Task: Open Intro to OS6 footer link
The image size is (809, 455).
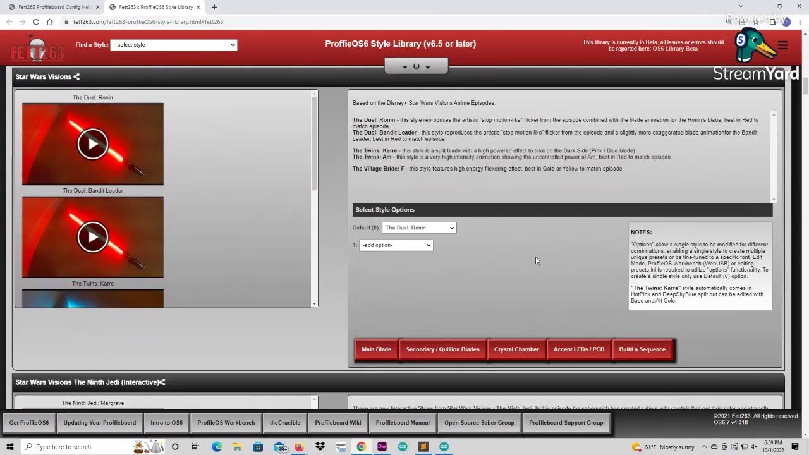Action: coord(167,423)
